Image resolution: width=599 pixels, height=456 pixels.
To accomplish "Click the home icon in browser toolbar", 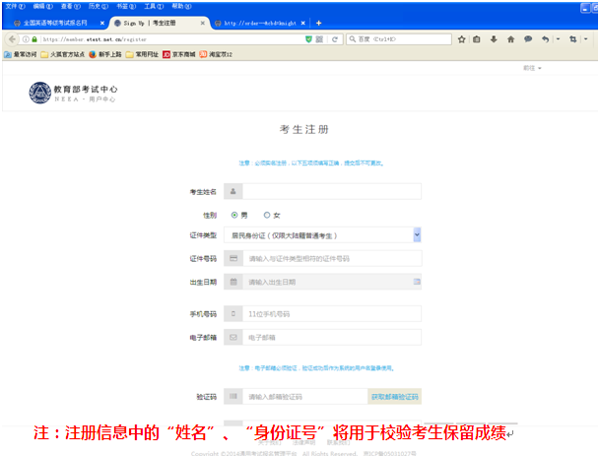I will (511, 38).
